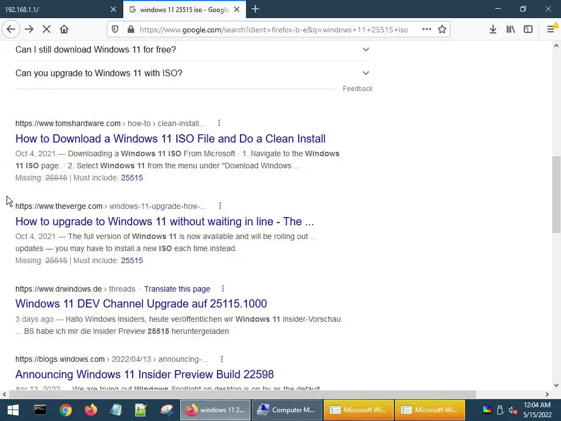This screenshot has width=561, height=421.
Task: Click the scroll up arrow of vertical scrollbar
Action: pyautogui.click(x=557, y=45)
